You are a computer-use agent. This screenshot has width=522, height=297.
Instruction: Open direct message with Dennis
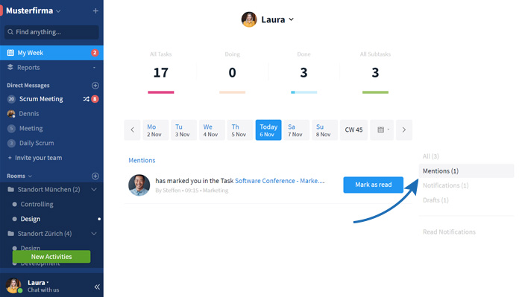[x=28, y=114]
